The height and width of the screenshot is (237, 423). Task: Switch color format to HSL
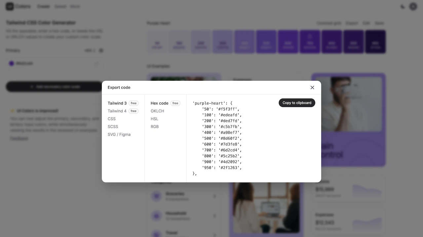point(154,119)
